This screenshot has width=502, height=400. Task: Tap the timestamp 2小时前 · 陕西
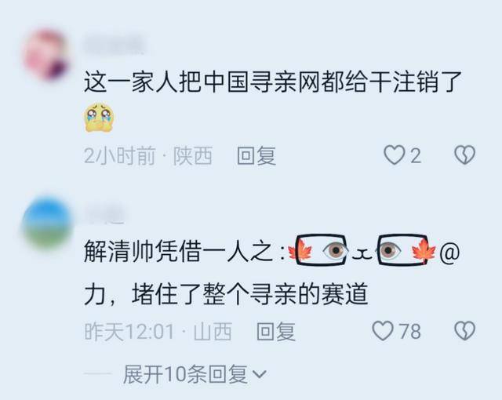click(x=148, y=156)
